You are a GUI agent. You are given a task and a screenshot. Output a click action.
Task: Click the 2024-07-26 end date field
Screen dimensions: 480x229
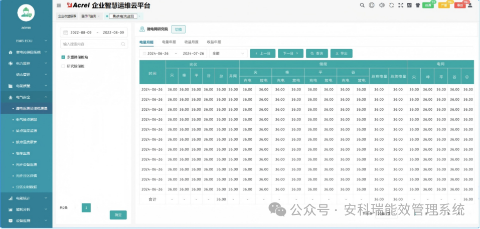point(193,54)
